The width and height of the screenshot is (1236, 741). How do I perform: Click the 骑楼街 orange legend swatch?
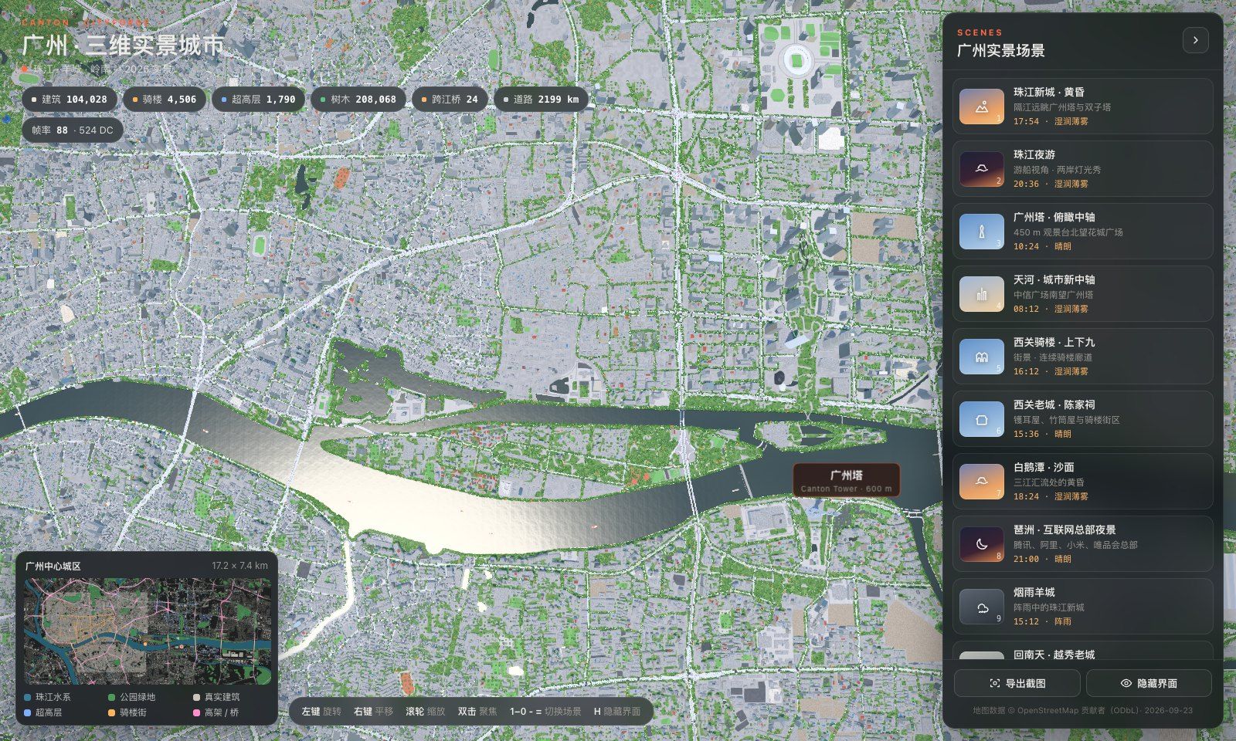click(x=112, y=712)
